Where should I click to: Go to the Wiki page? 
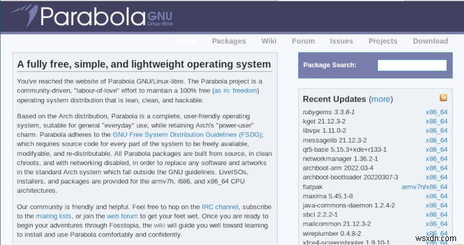pyautogui.click(x=268, y=41)
